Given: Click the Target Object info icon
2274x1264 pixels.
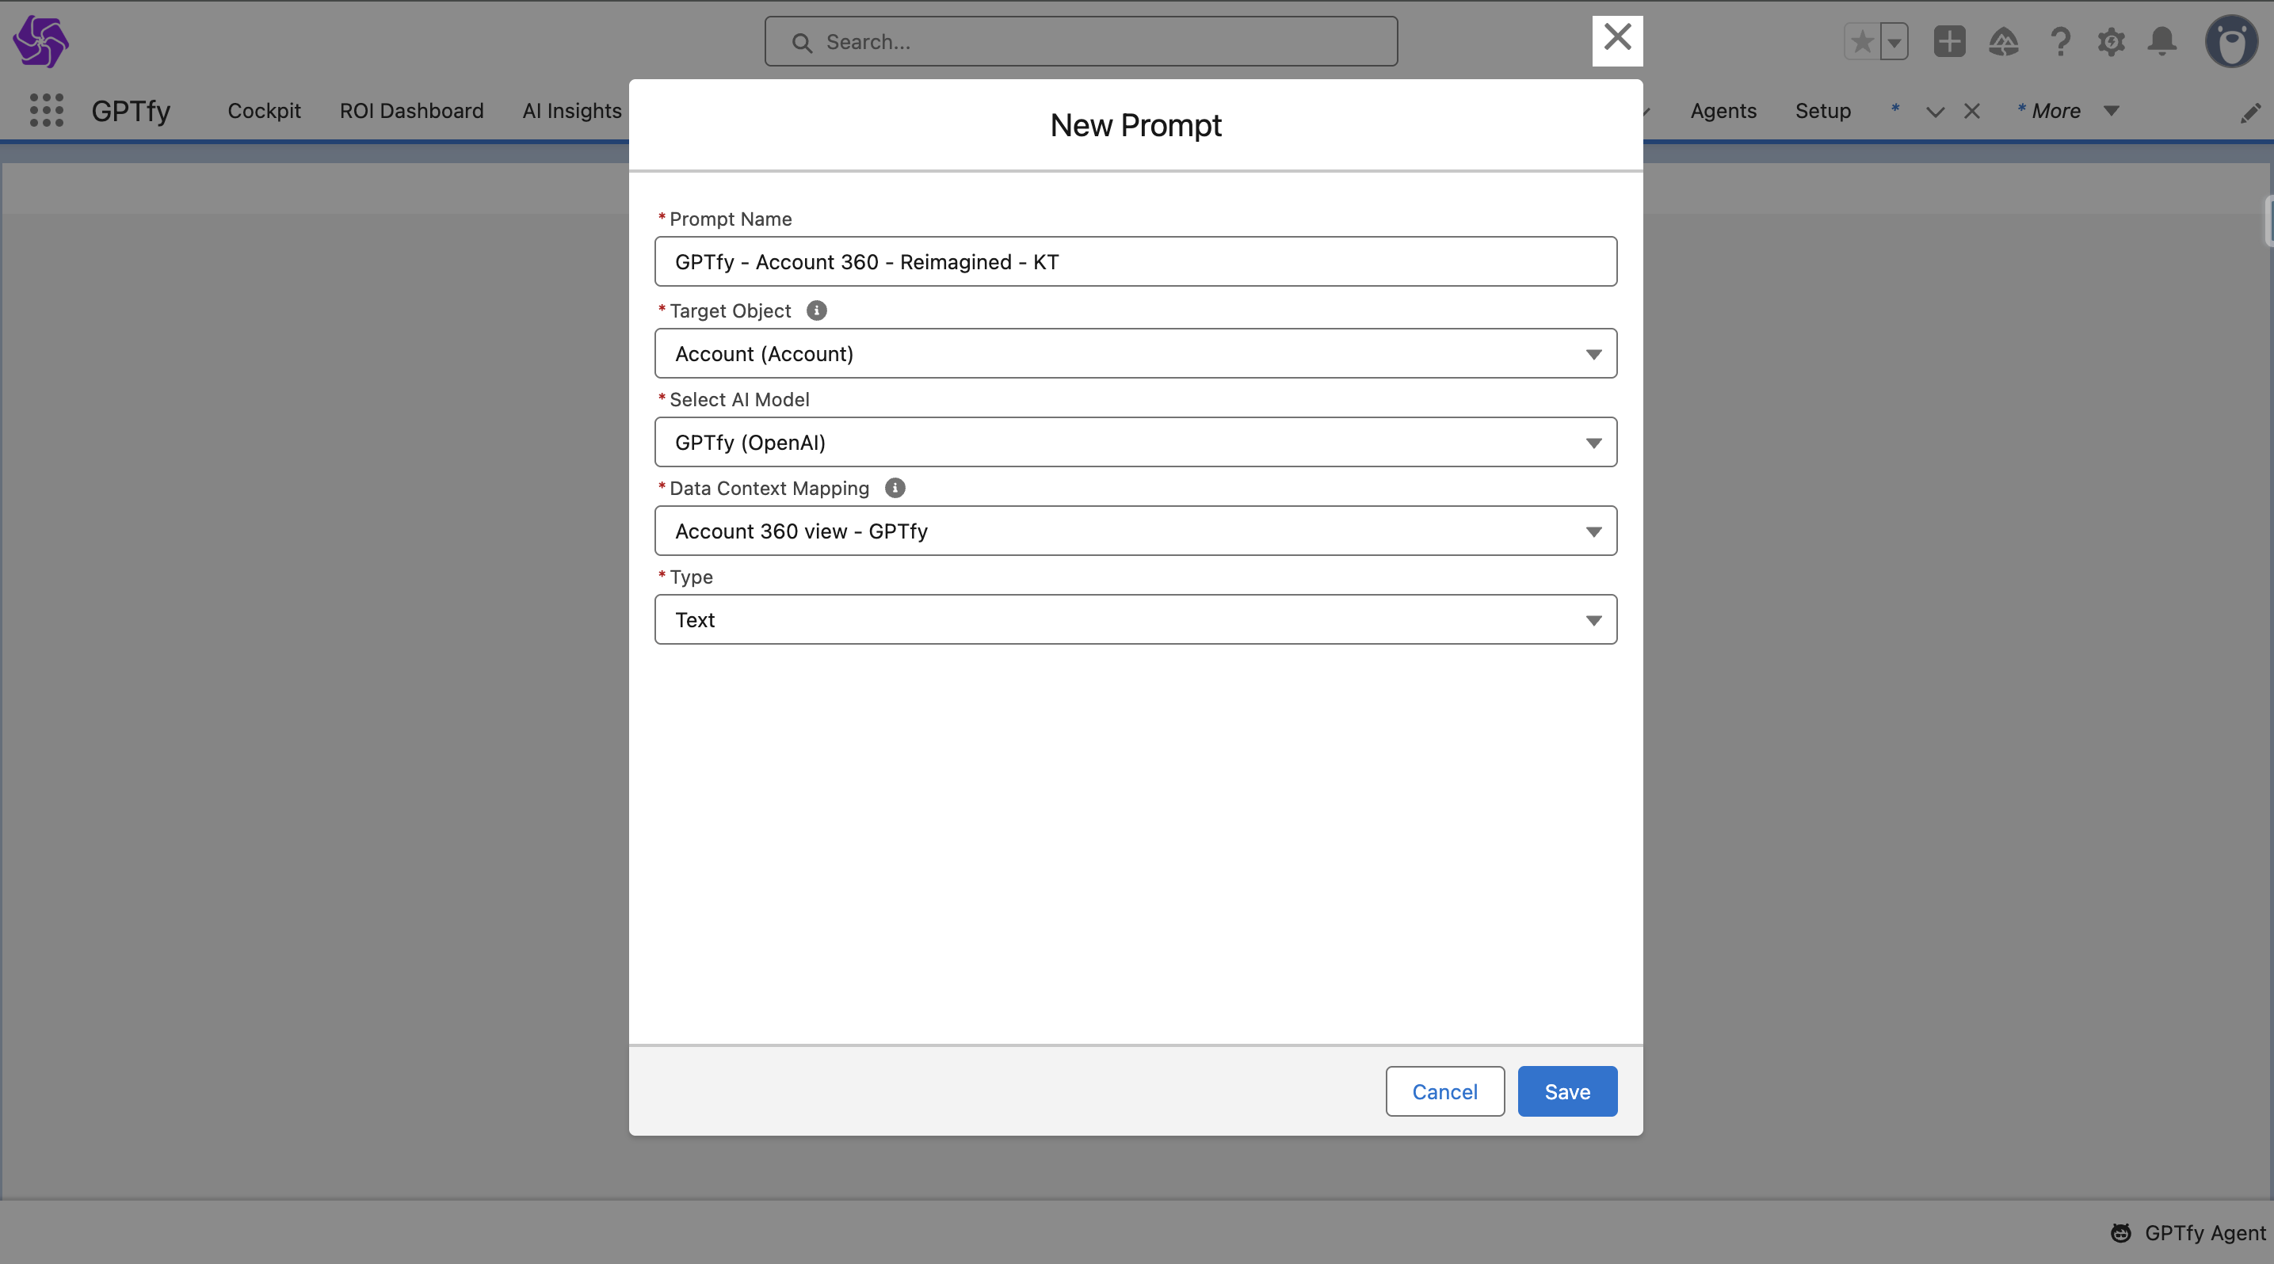Looking at the screenshot, I should click(817, 310).
